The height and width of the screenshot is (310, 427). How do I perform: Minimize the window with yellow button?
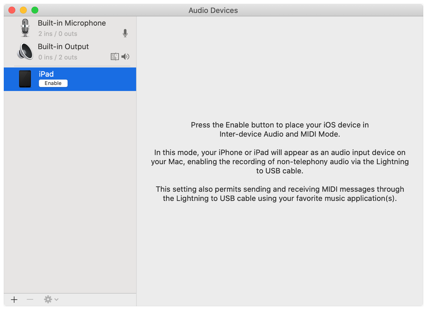(23, 10)
